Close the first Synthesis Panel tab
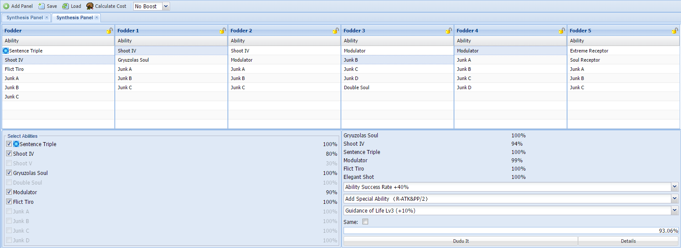 point(46,17)
